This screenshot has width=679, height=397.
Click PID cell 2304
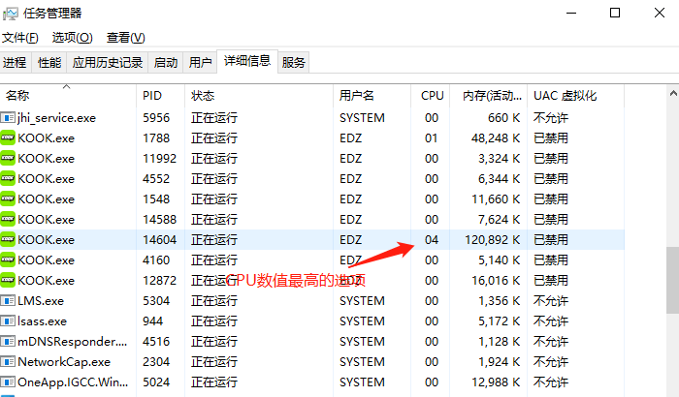click(x=156, y=362)
